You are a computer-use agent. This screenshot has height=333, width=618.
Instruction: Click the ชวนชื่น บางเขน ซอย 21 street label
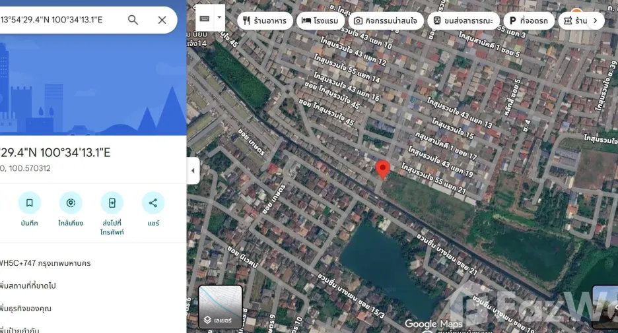click(x=447, y=254)
